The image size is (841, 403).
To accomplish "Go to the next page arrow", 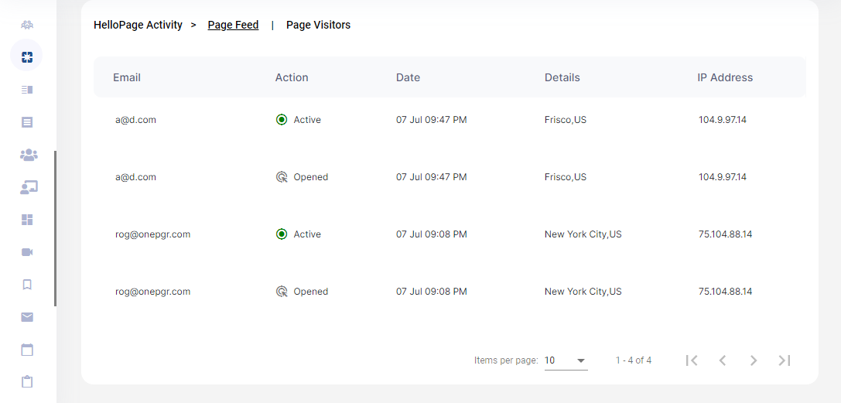I will pos(754,360).
